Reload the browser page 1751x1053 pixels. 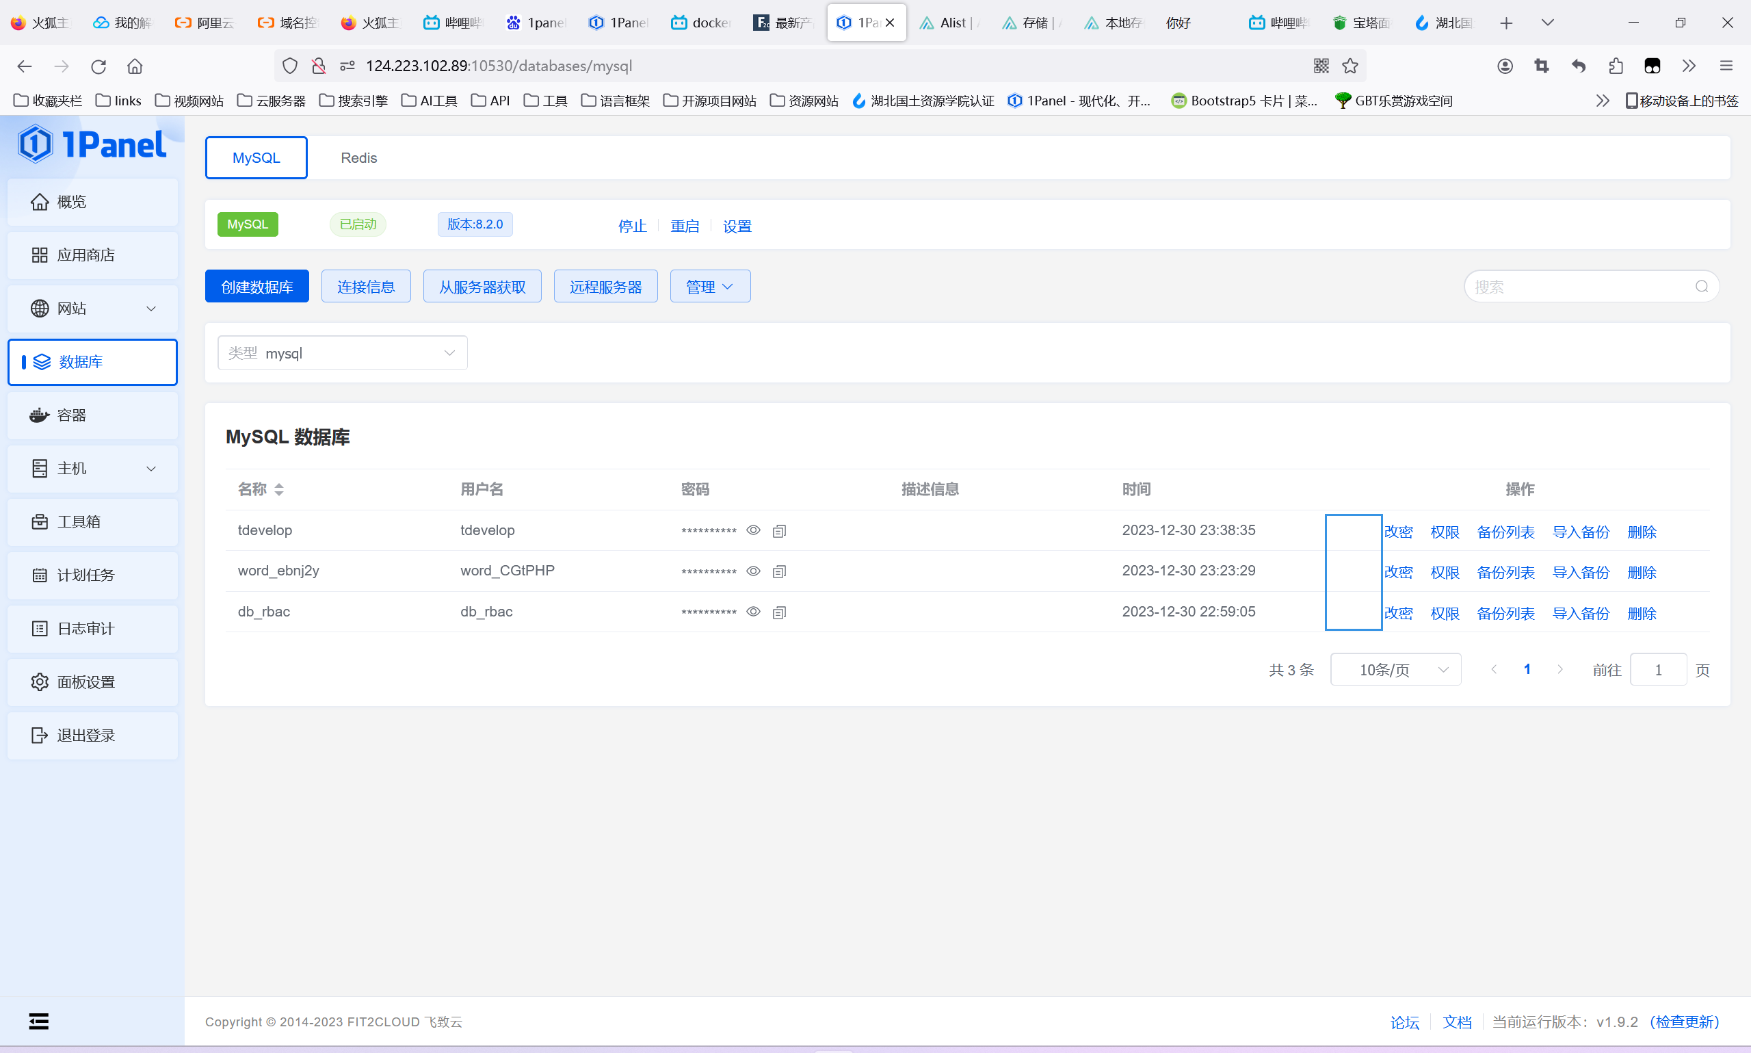click(x=98, y=66)
